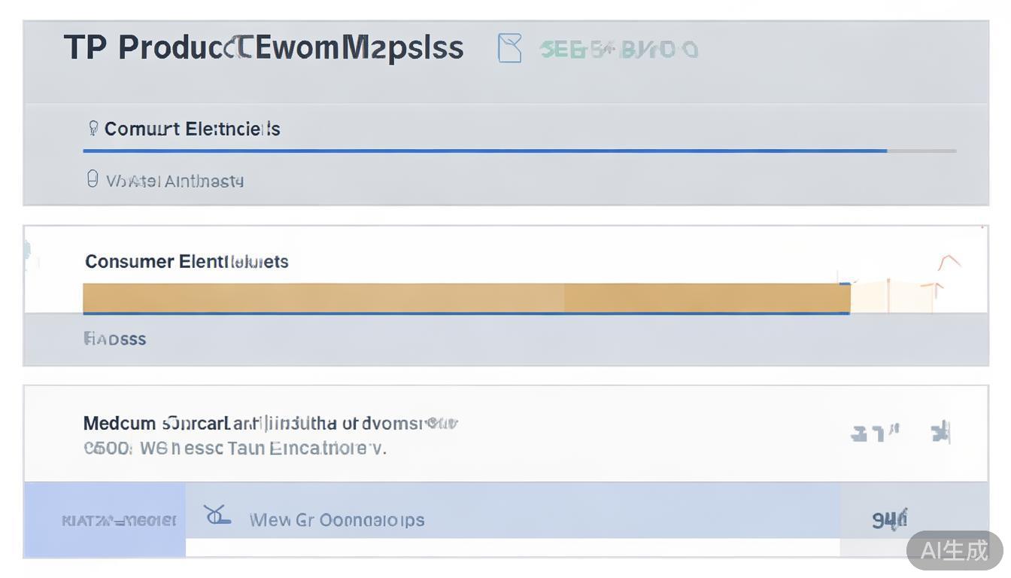
Task: Click the C500 subtitle line
Action: point(235,449)
